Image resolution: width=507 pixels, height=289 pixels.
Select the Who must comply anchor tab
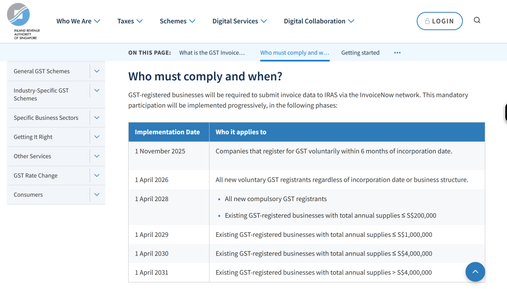[294, 53]
